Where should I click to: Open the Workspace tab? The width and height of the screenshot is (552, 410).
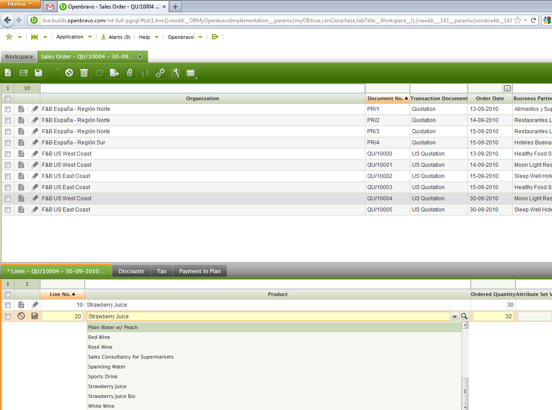tap(19, 57)
